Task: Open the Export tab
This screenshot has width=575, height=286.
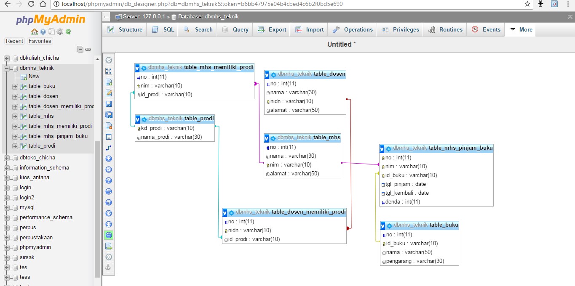Action: [x=272, y=29]
